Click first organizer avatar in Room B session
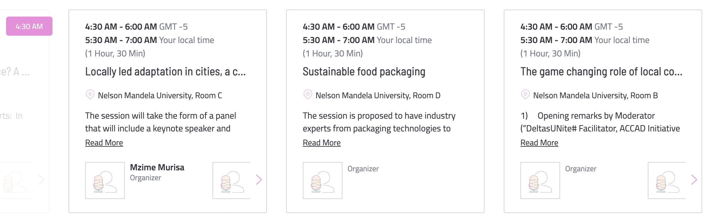Viewport: 715px width, 222px height. [x=540, y=181]
